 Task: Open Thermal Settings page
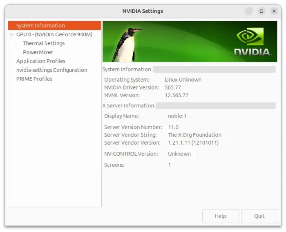44,43
